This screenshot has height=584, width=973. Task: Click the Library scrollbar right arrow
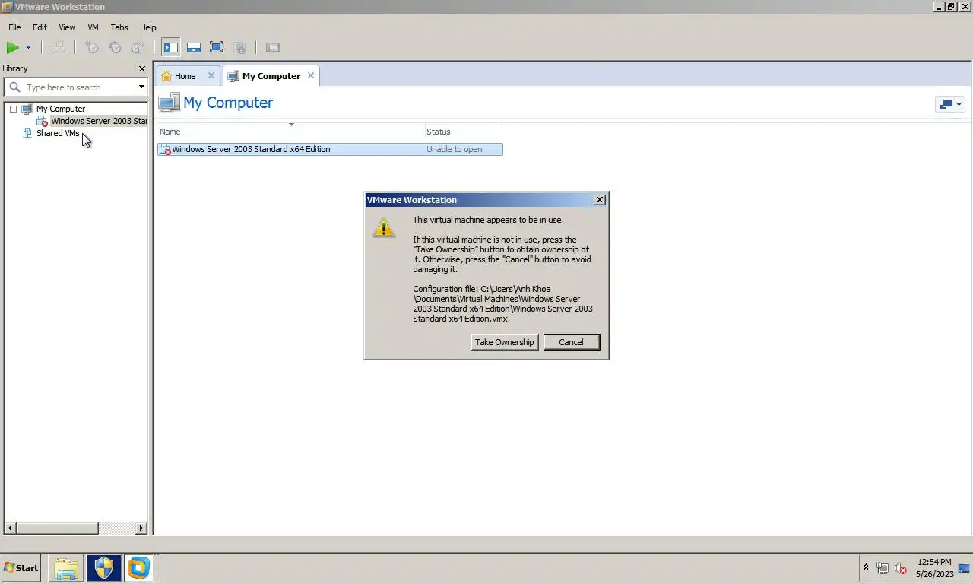141,528
